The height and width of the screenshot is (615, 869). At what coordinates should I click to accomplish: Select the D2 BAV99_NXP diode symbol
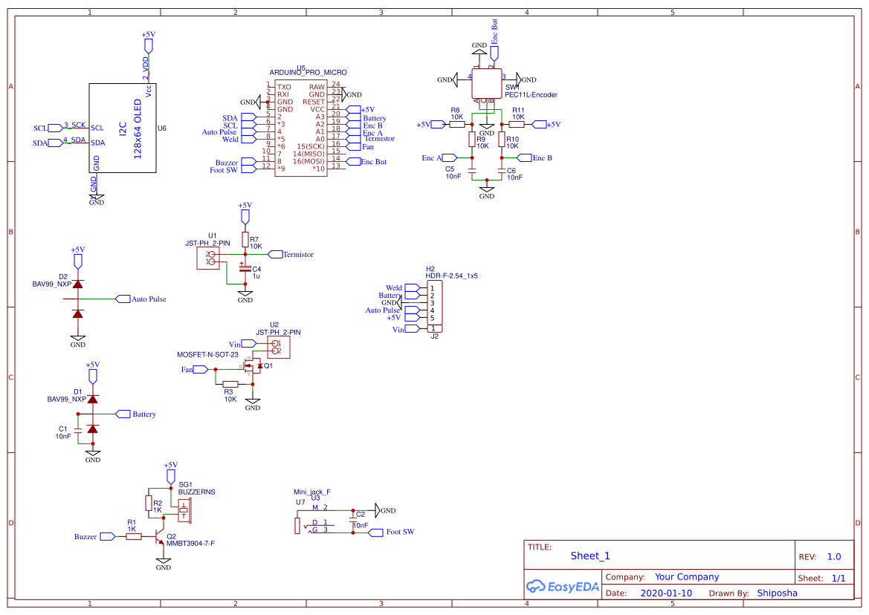coord(77,299)
